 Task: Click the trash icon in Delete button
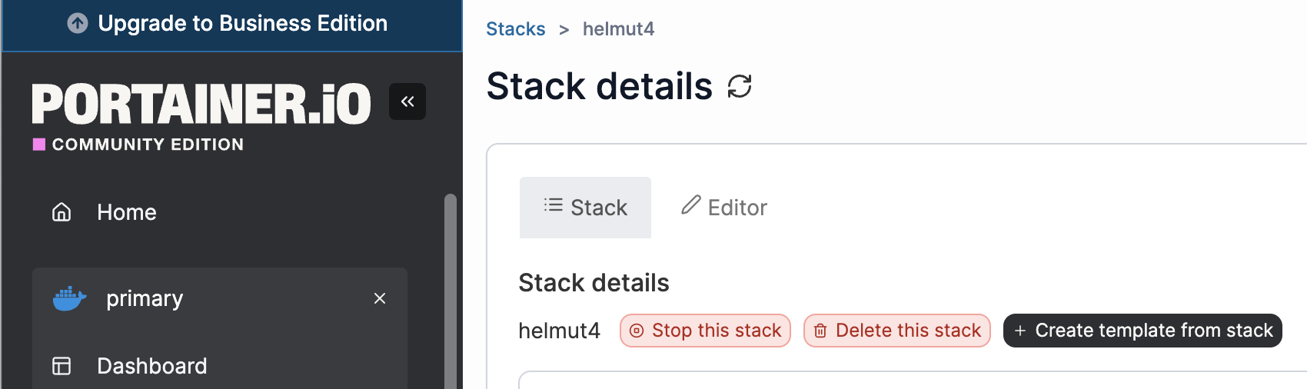tap(820, 331)
